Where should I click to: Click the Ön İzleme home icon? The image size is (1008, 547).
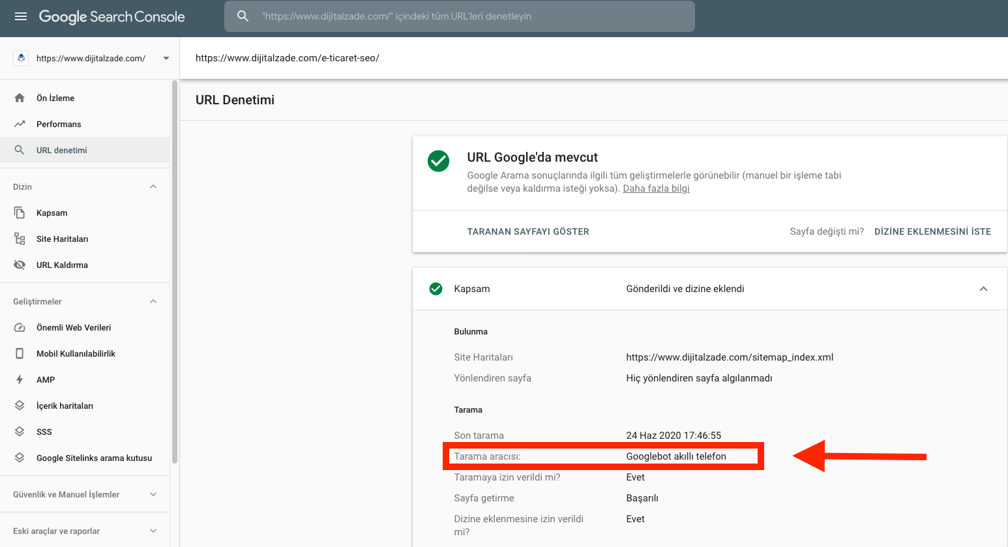tap(20, 98)
